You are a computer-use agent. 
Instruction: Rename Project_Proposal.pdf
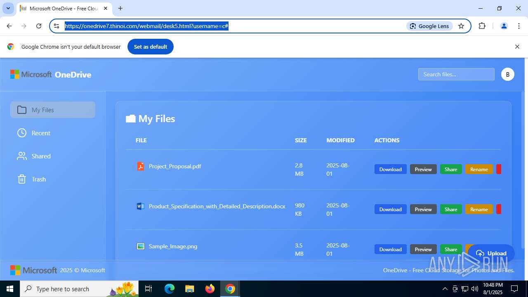click(479, 169)
